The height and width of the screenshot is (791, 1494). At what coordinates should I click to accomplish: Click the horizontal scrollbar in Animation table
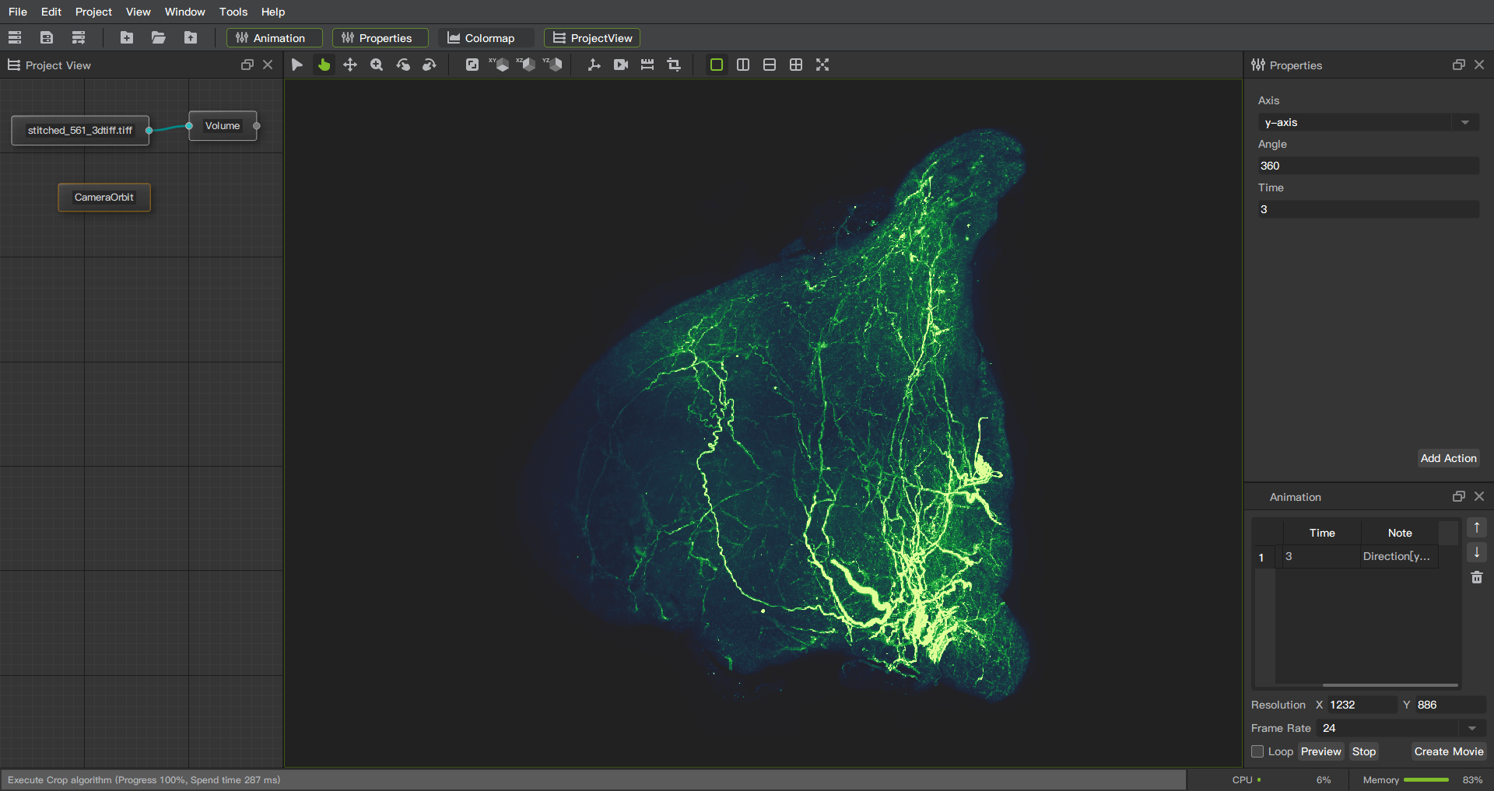[x=1390, y=685]
